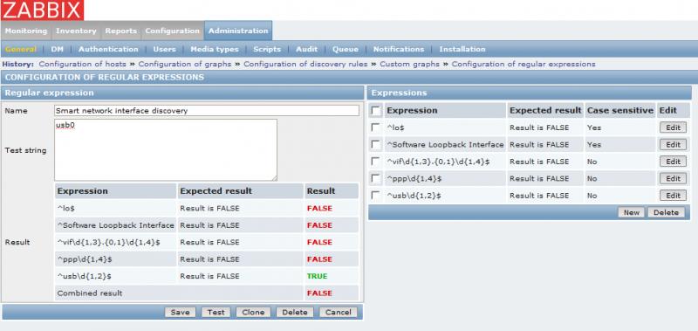Open Queue submenu
This screenshot has height=331, width=698.
pos(345,49)
